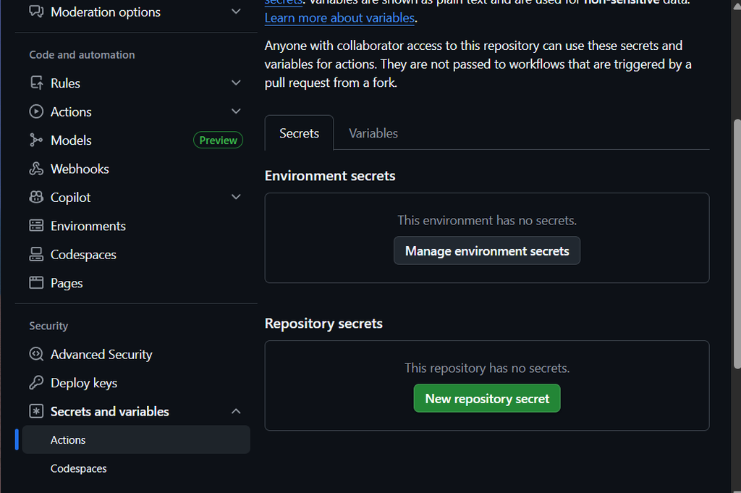Click the Models sidebar icon
The image size is (741, 493).
point(36,140)
